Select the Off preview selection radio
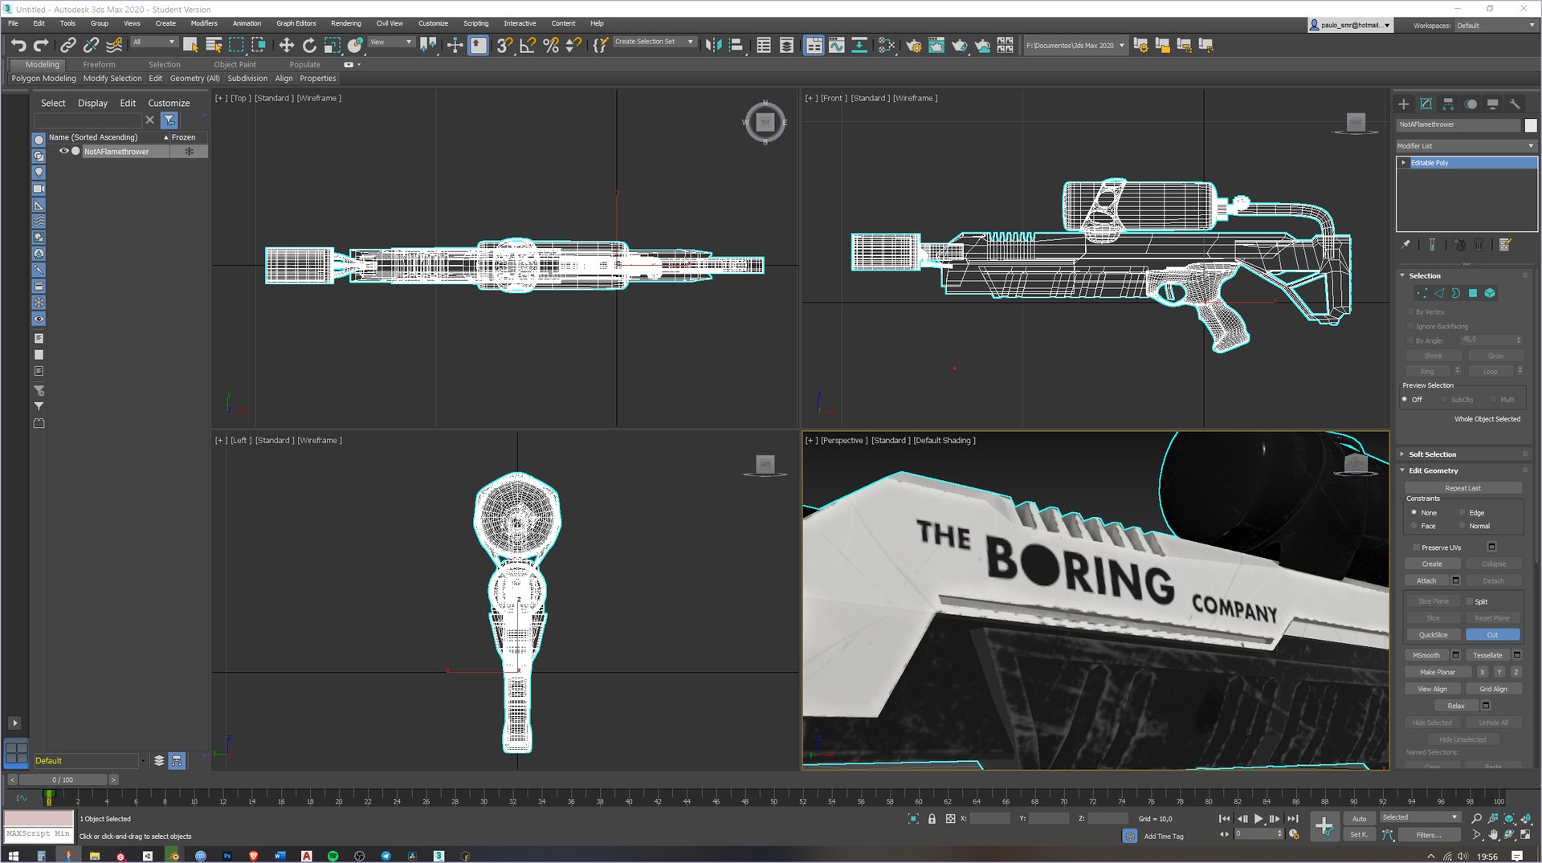The image size is (1542, 863). click(x=1405, y=399)
